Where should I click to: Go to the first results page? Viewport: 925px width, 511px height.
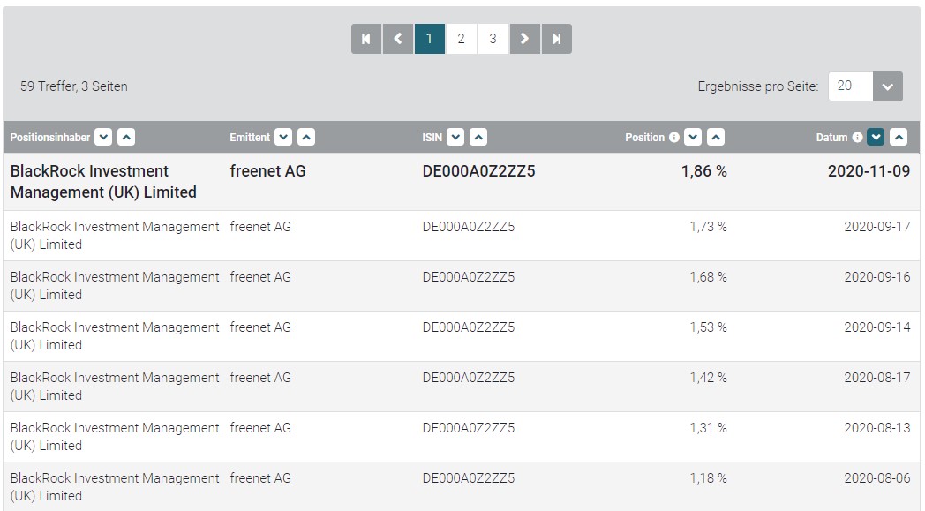tap(365, 39)
